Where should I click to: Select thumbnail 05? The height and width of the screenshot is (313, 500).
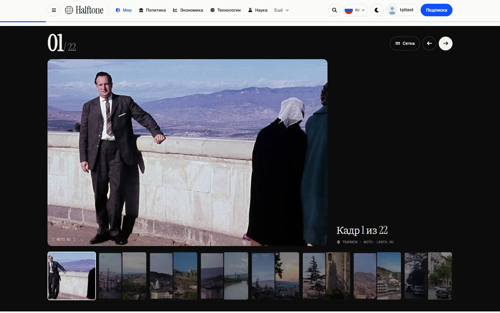click(x=275, y=276)
